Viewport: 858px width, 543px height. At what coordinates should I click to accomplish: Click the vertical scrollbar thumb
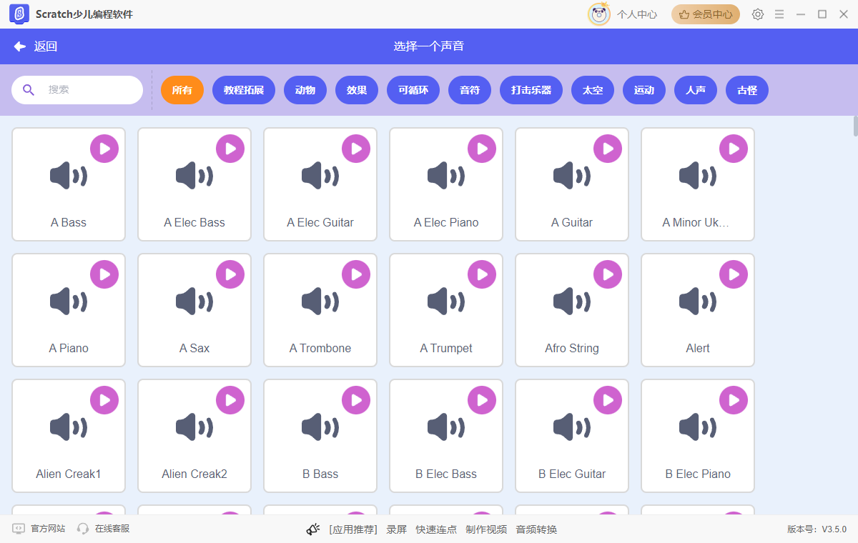tap(855, 126)
